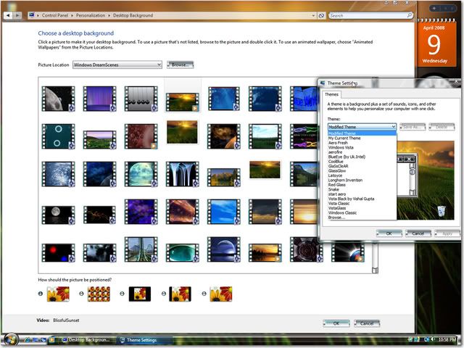Open the April 2008 calendar gadget
Screen dimensions: 464x348
pyautogui.click(x=436, y=44)
